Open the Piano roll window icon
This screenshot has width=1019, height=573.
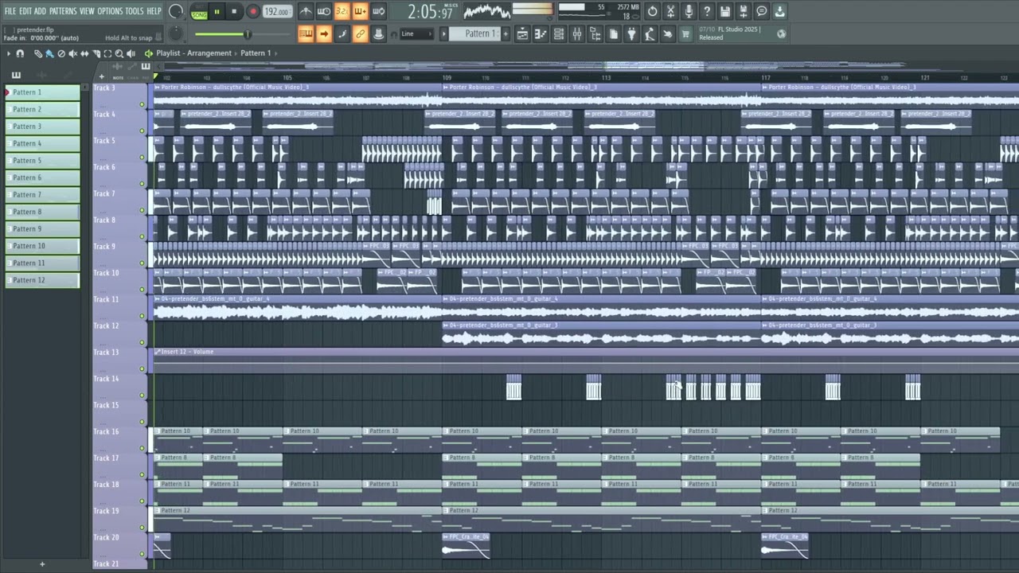point(541,33)
